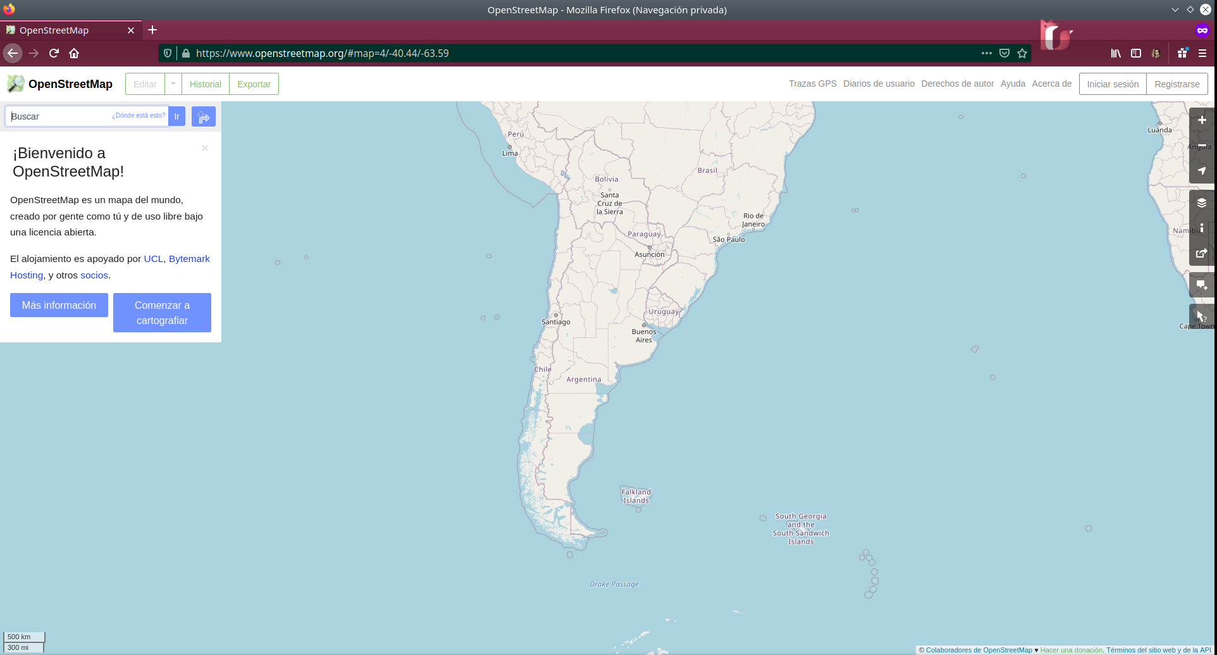
Task: Click São Paulo label on map
Action: 729,239
